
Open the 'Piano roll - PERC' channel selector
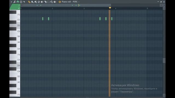[x=70, y=2]
